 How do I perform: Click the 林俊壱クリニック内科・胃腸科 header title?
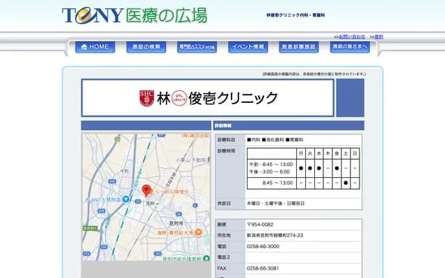[x=296, y=15]
